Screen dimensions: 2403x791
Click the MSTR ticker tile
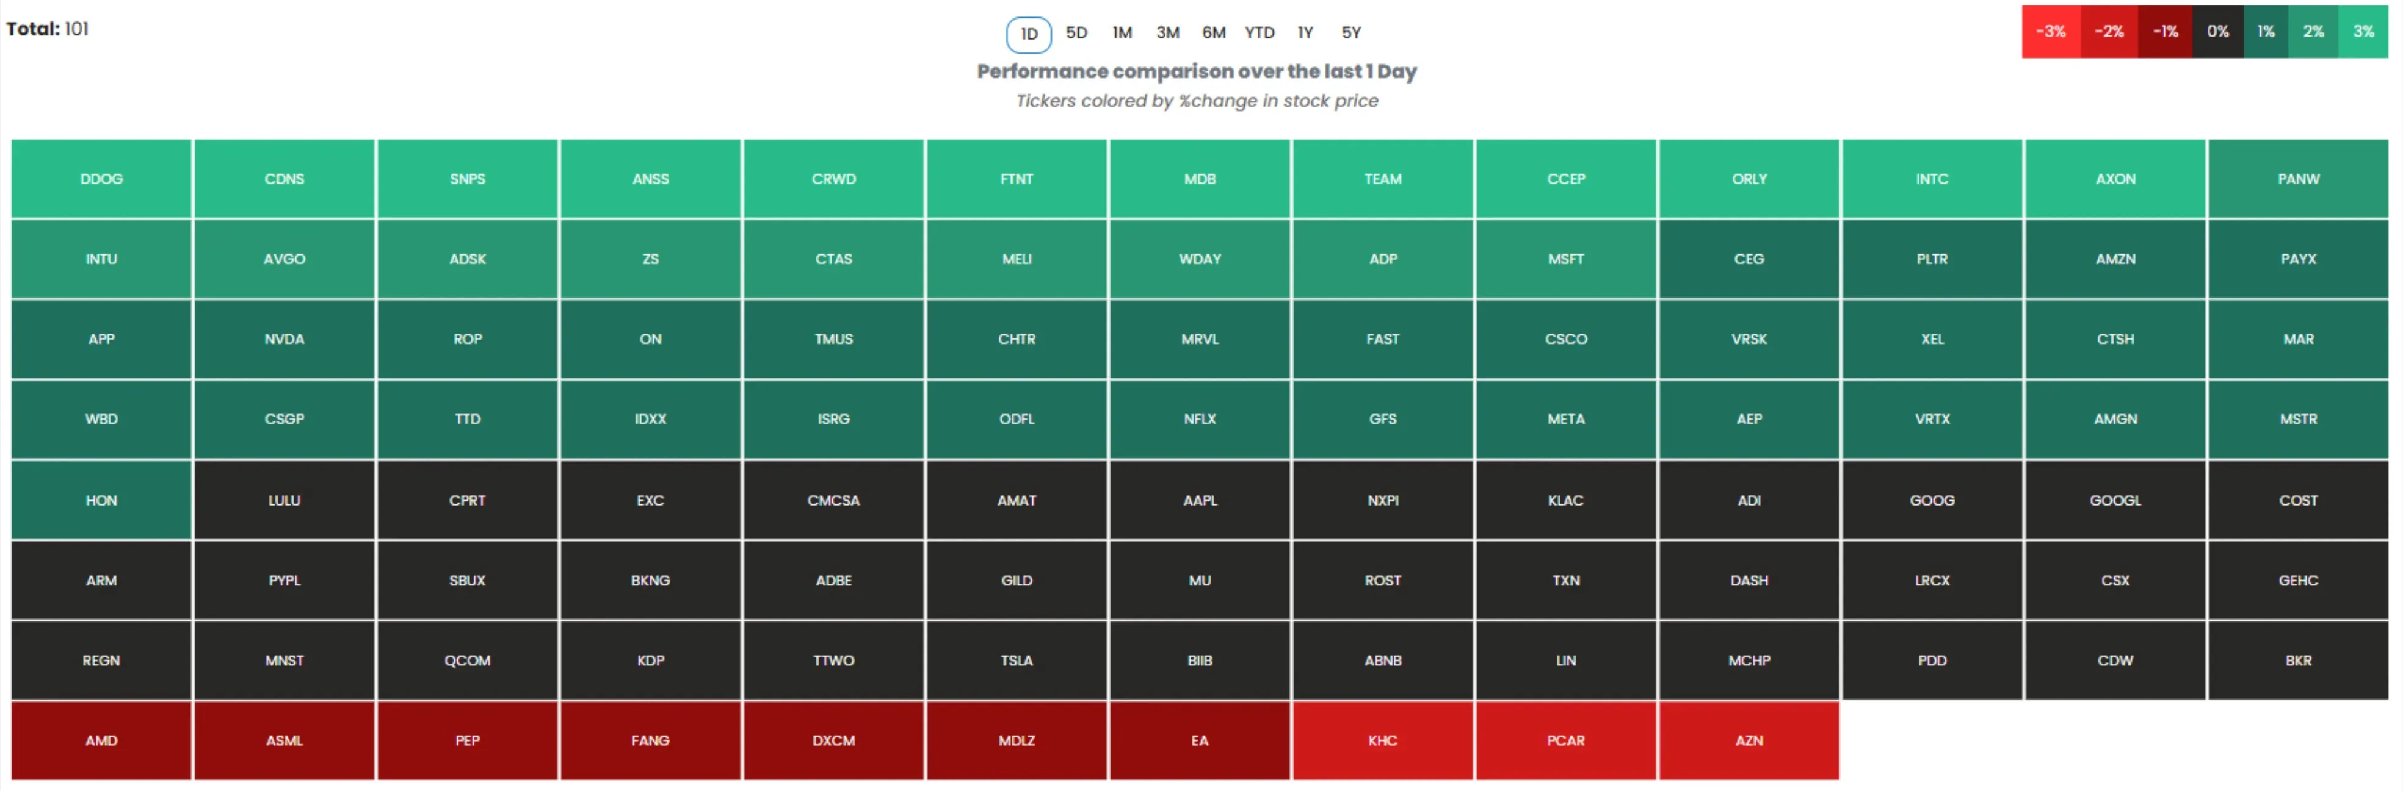tap(2299, 419)
